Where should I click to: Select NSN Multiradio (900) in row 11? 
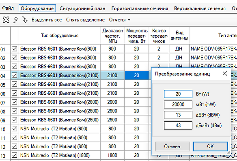click(59, 138)
